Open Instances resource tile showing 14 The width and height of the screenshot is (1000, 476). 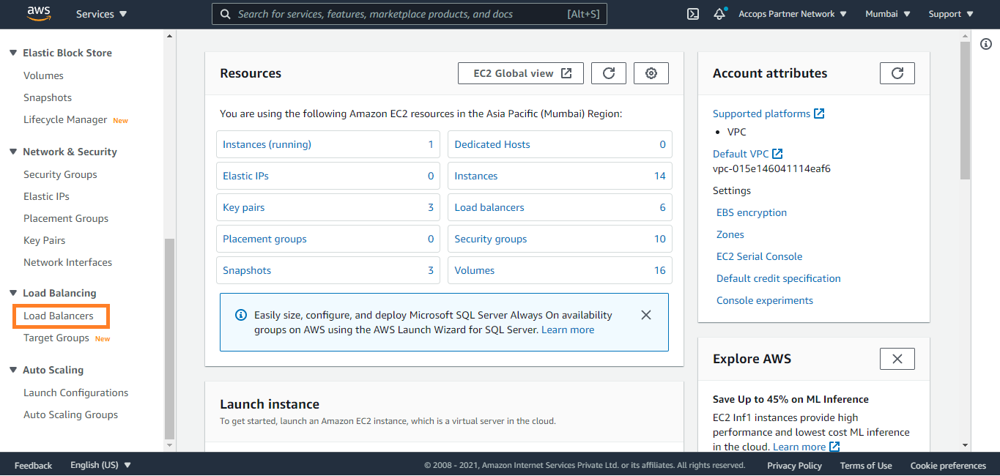[560, 176]
